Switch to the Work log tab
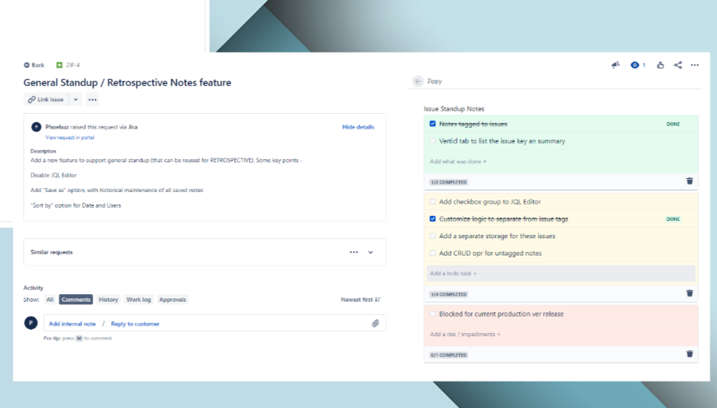This screenshot has height=408, width=717. [x=138, y=299]
